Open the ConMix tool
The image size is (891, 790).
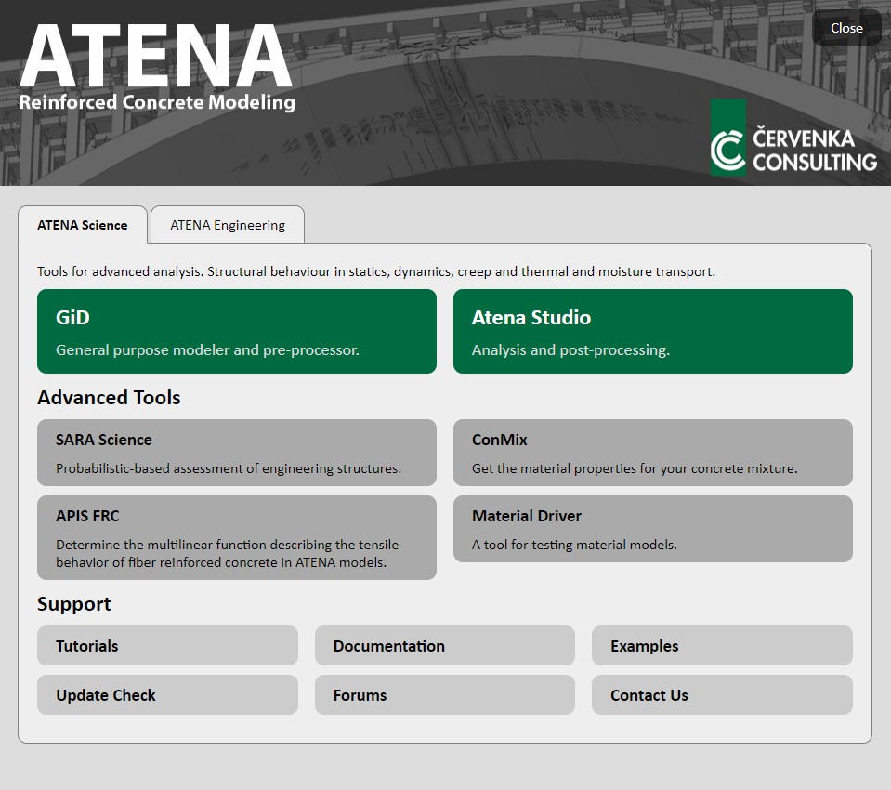point(653,453)
